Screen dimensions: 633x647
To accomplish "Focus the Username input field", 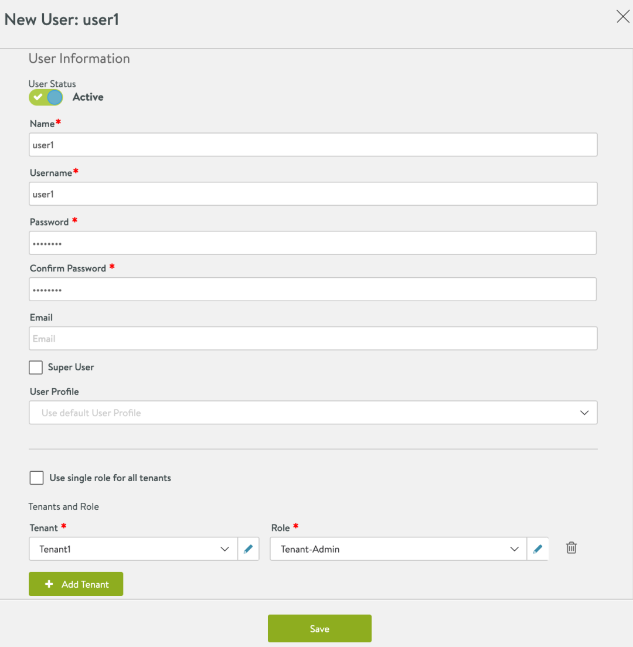I will point(313,193).
